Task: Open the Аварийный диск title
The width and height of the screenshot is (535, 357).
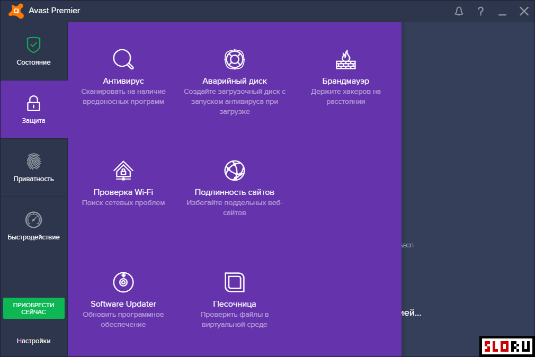Action: (x=235, y=81)
